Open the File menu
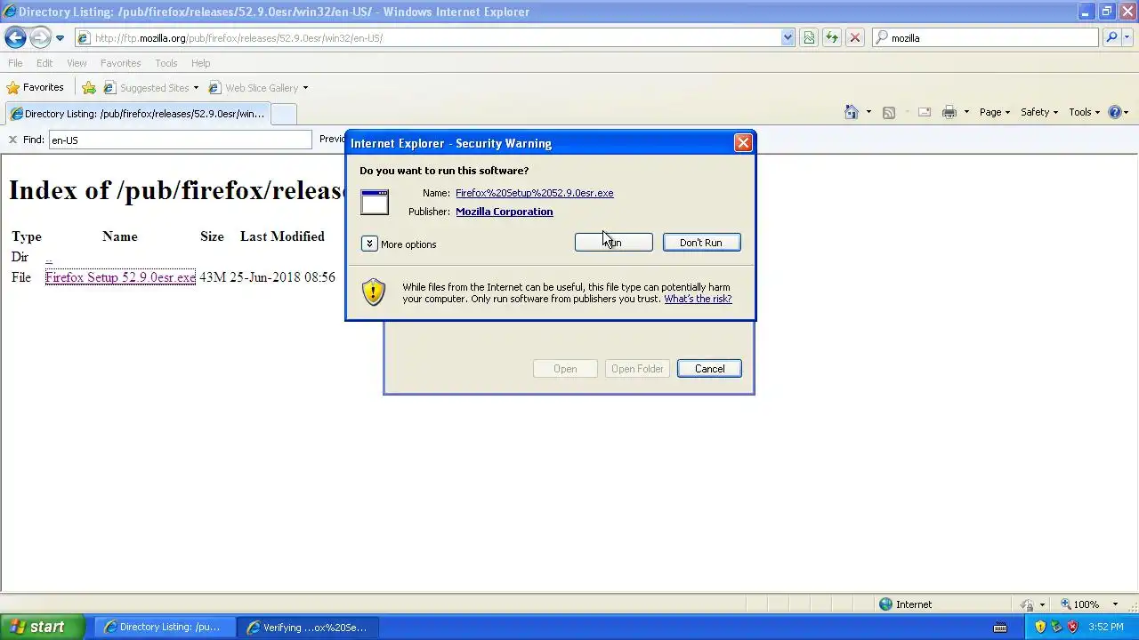Viewport: 1139px width, 640px height. click(15, 63)
